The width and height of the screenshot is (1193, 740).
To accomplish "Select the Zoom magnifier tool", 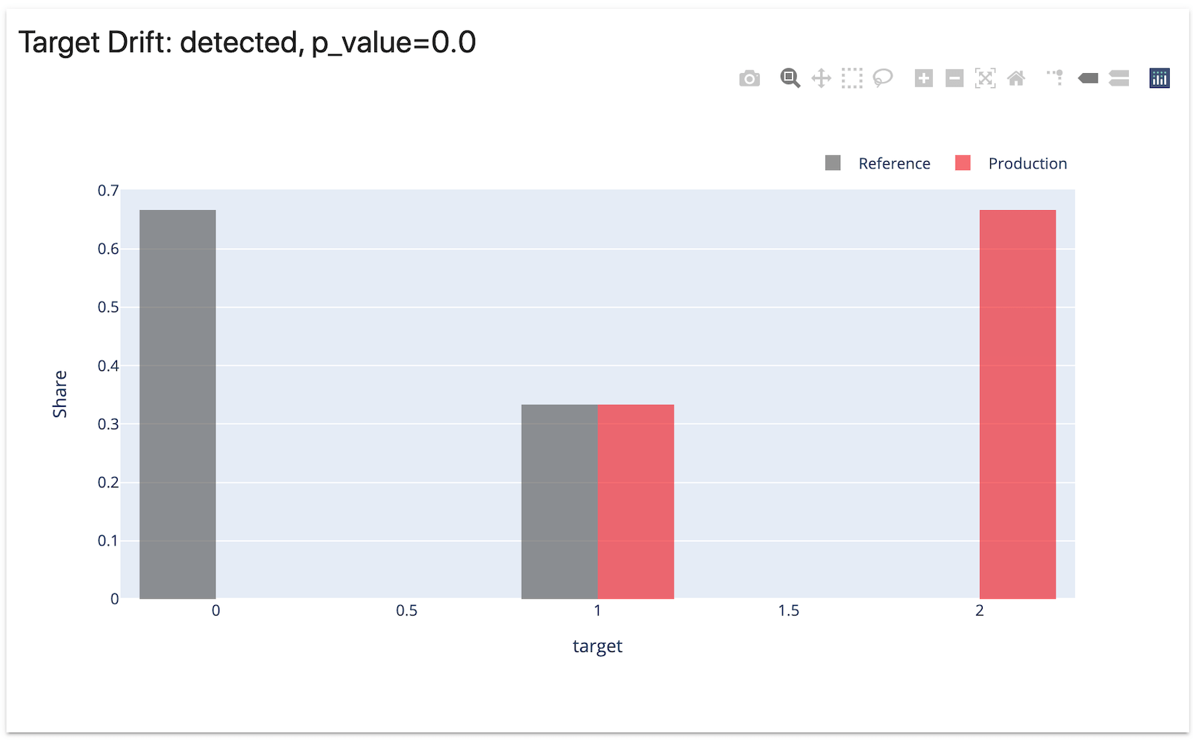I will pyautogui.click(x=790, y=78).
